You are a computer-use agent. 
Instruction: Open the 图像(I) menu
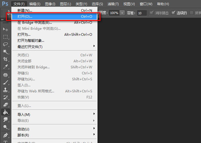(50, 4)
